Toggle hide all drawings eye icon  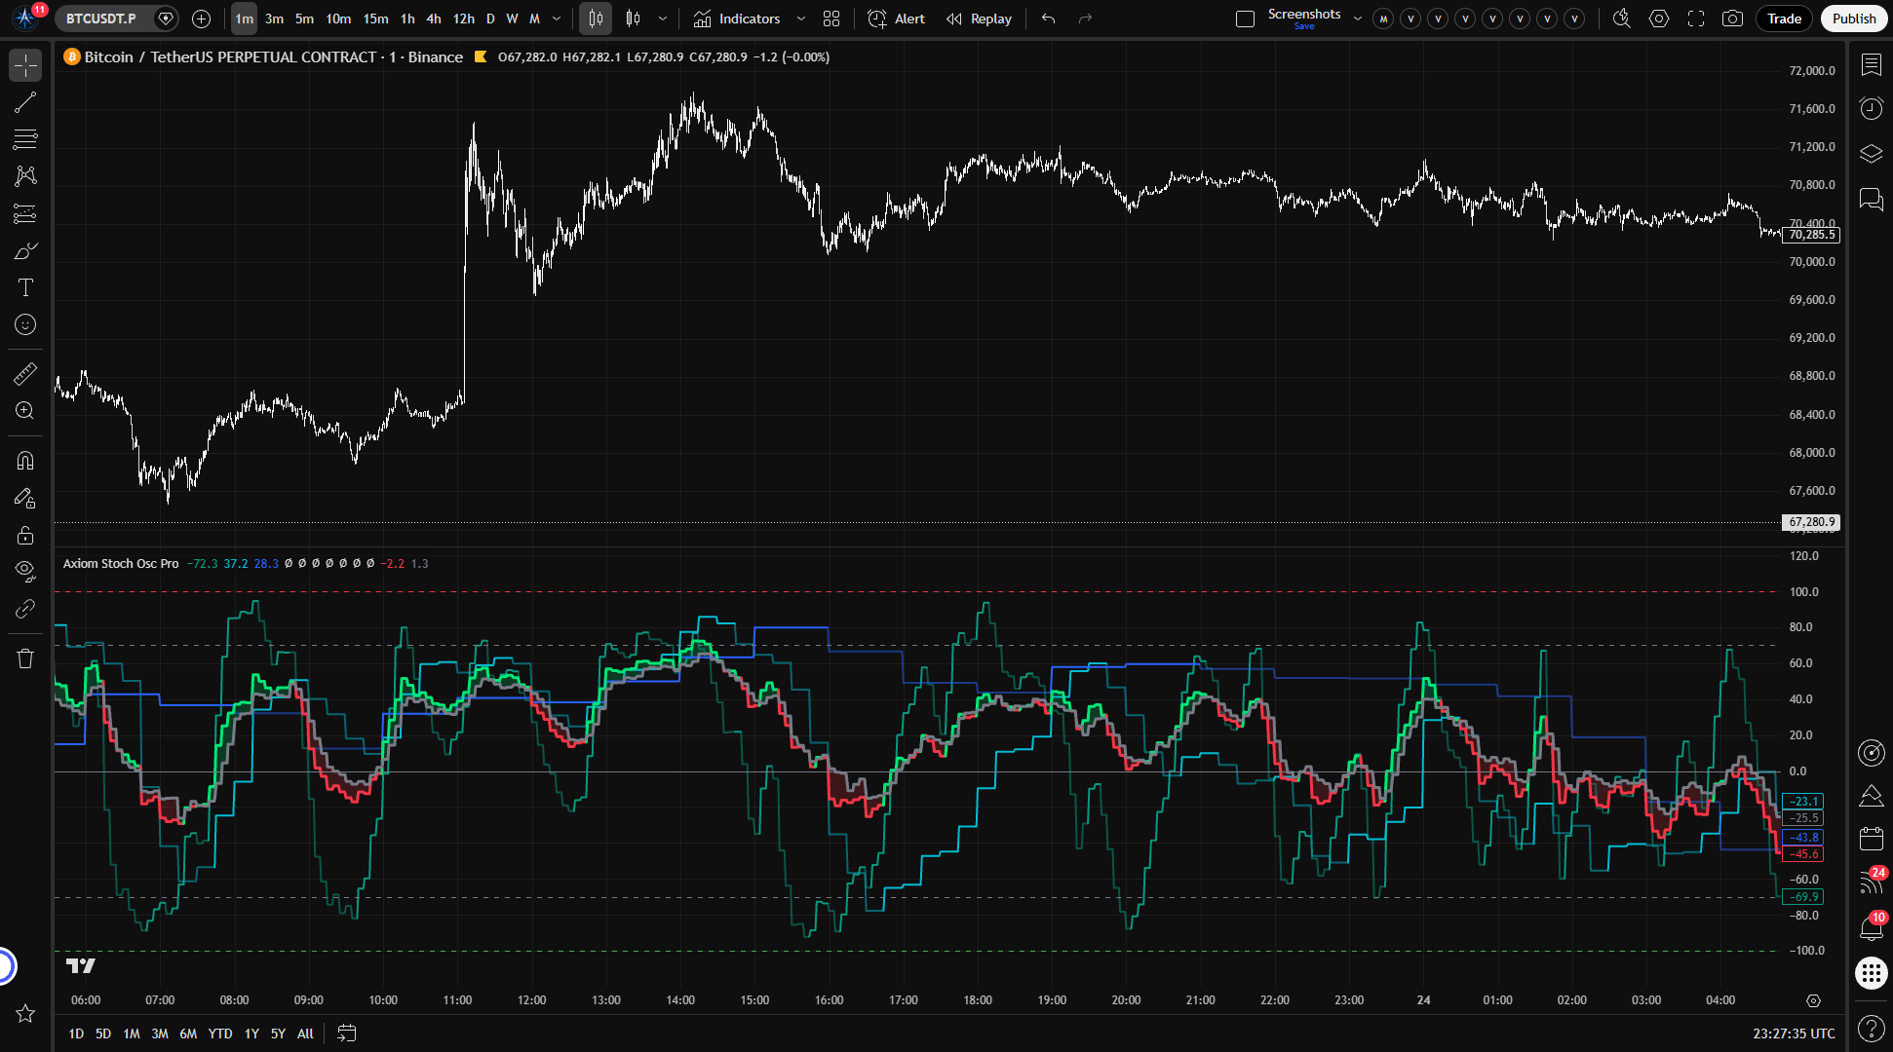(x=25, y=570)
